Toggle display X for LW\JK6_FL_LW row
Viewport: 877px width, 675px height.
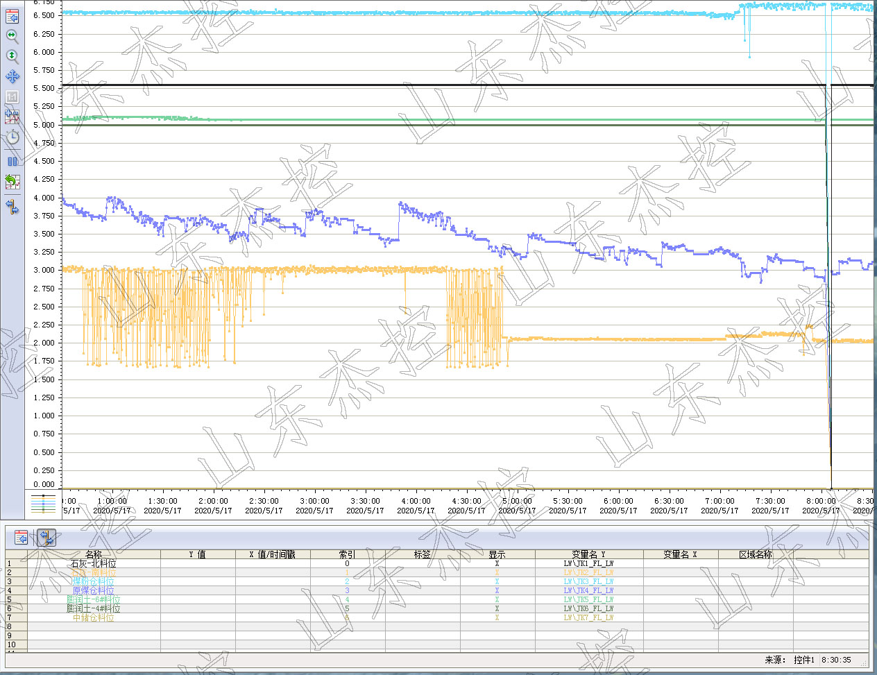pyautogui.click(x=497, y=608)
